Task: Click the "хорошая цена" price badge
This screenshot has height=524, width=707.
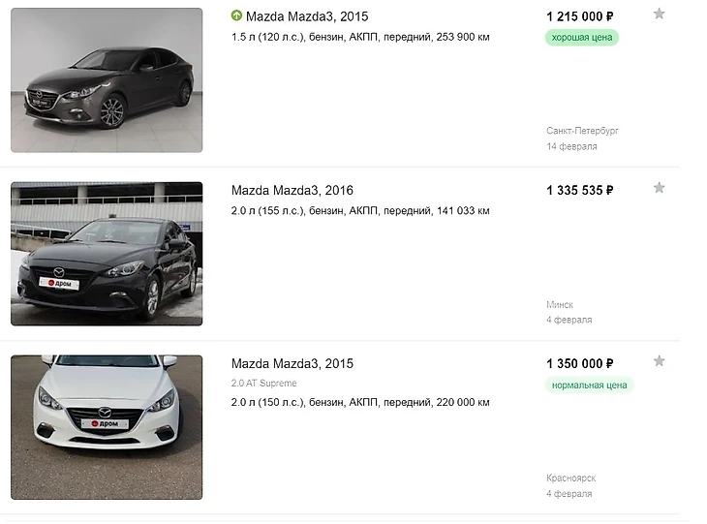Action: (582, 38)
